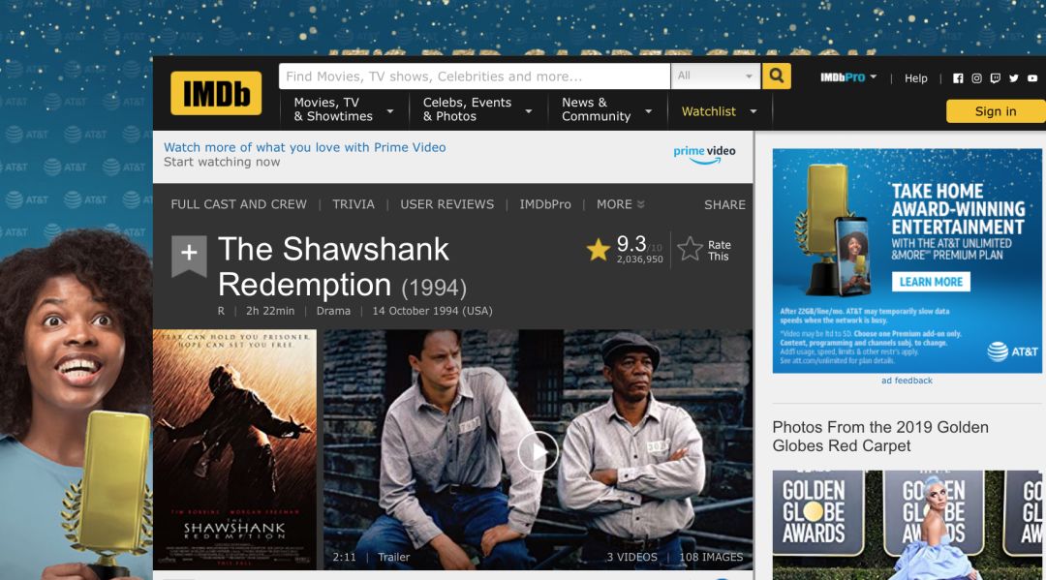
Task: Play the Shawshank Redemption trailer
Action: (538, 452)
